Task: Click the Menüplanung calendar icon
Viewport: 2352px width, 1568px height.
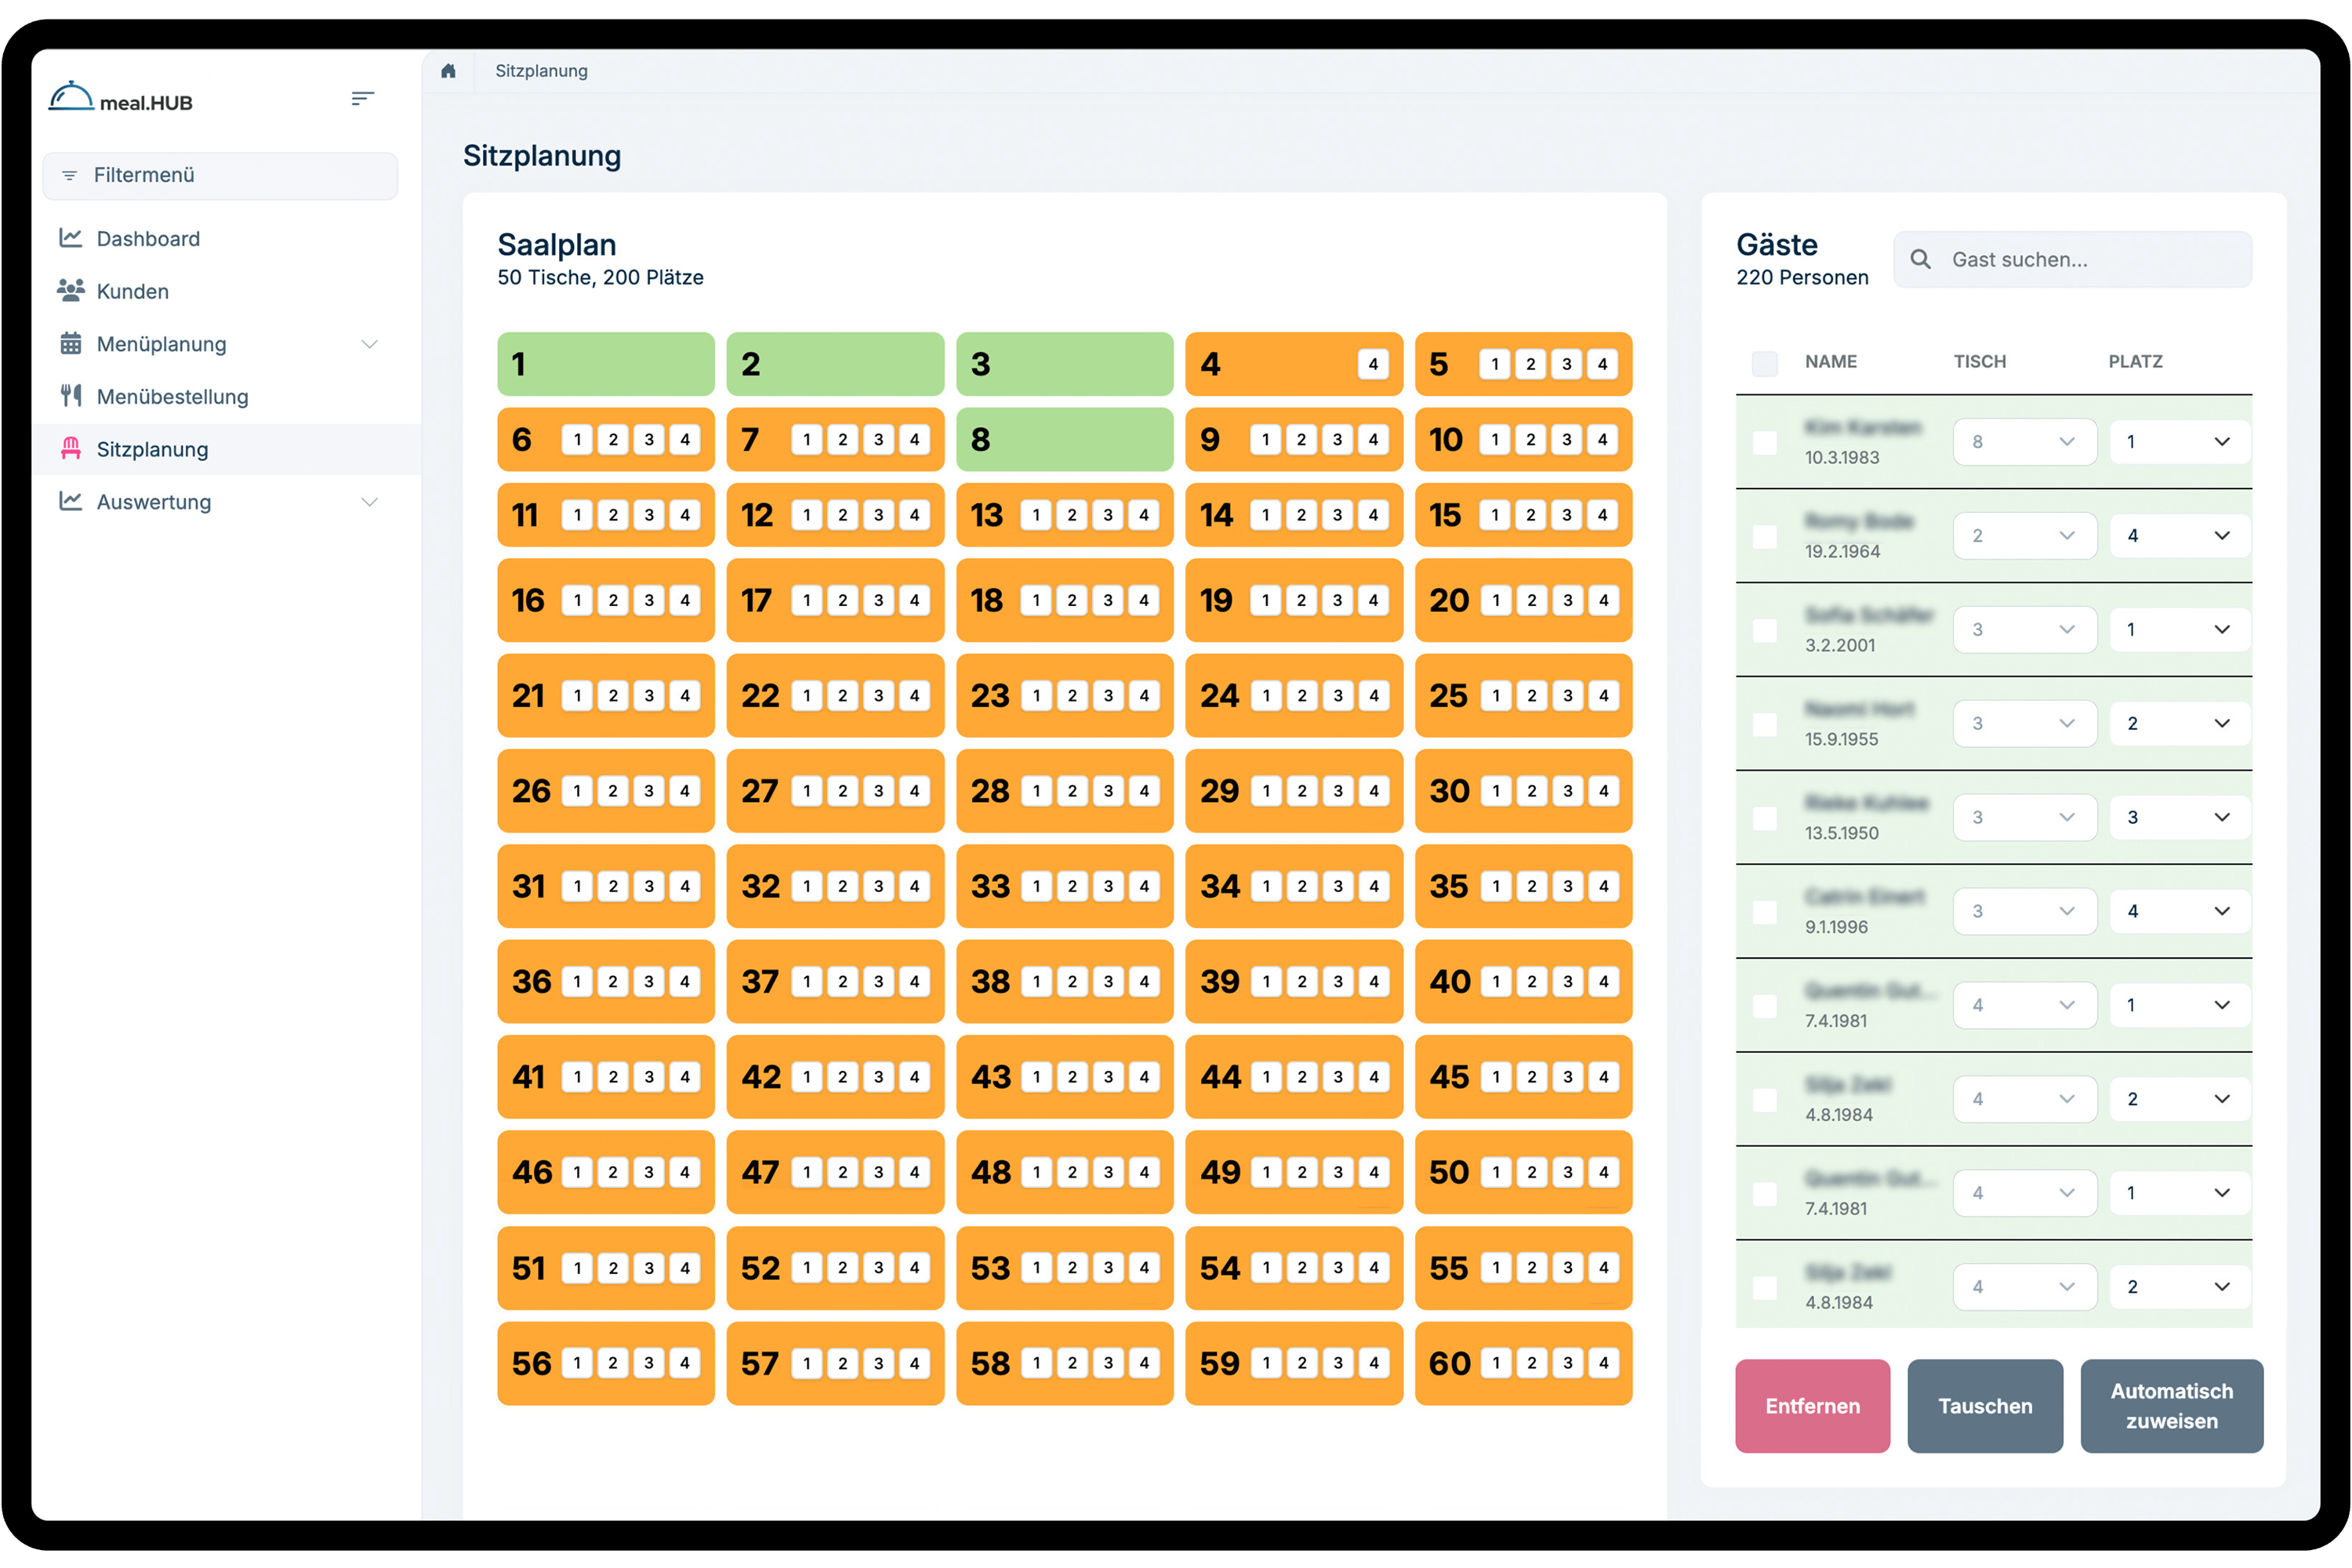Action: (x=70, y=344)
